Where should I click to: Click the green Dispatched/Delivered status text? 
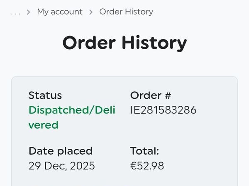[72, 110]
